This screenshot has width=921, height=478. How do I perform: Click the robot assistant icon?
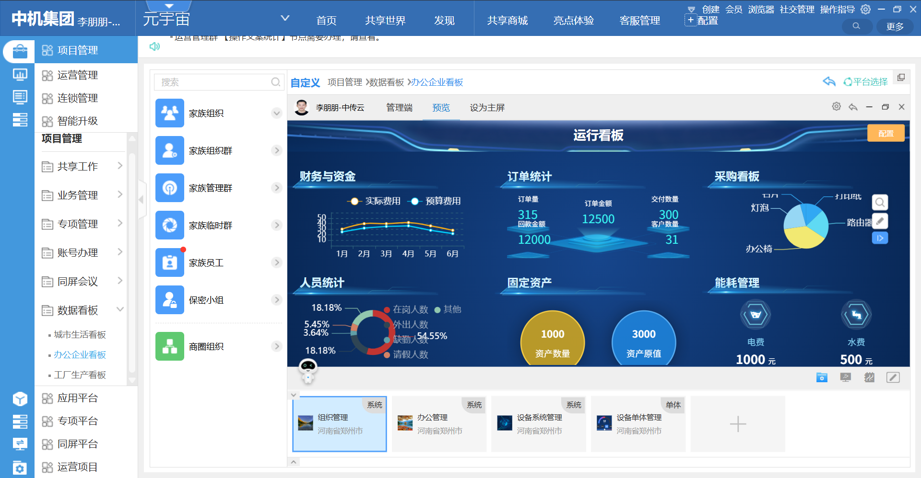(307, 370)
